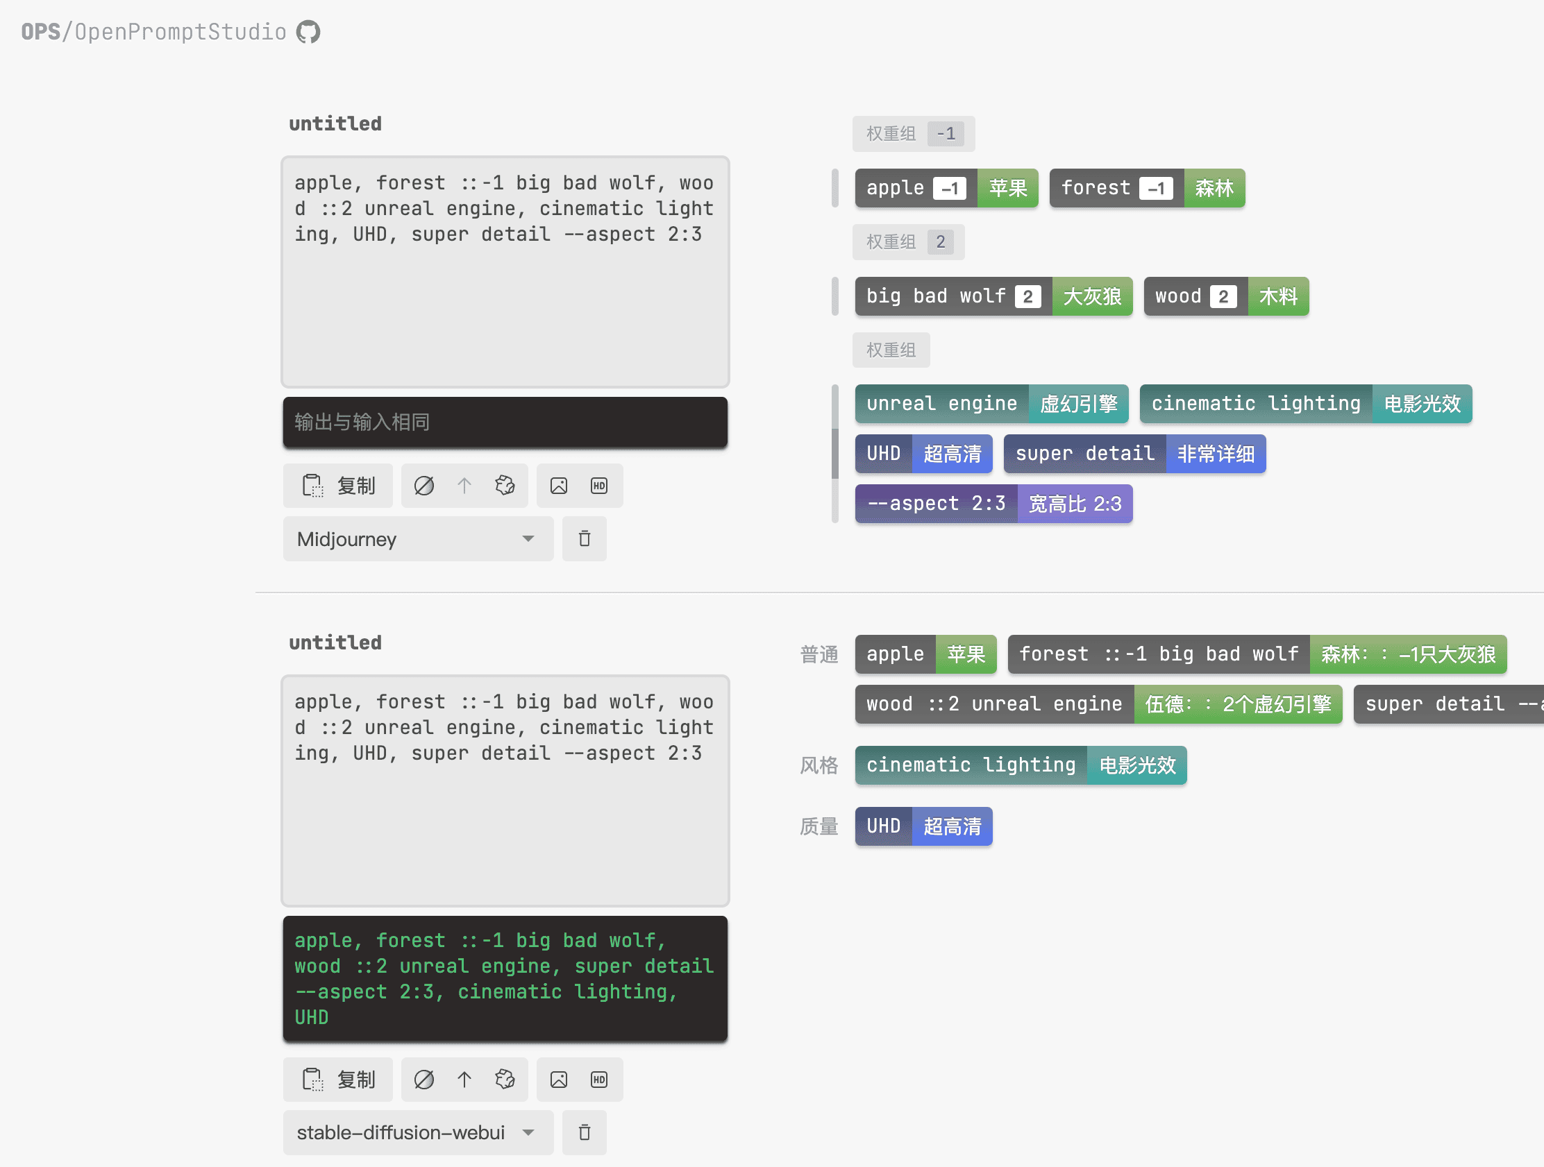Click the HD icon in Midjourney workspace
1544x1167 pixels.
[x=599, y=486]
